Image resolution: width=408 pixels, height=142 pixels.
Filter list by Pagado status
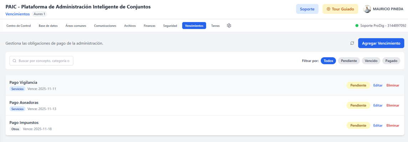(391, 61)
